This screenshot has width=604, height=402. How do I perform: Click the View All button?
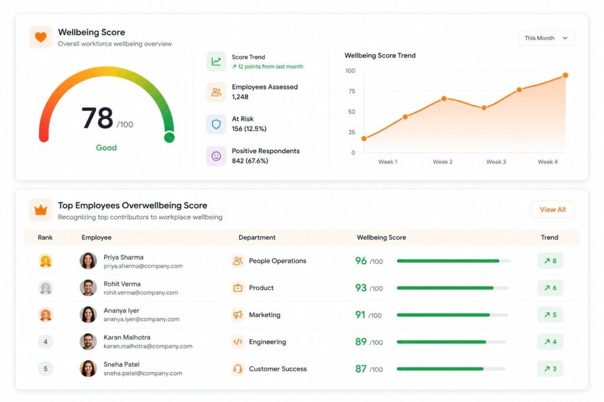[552, 210]
